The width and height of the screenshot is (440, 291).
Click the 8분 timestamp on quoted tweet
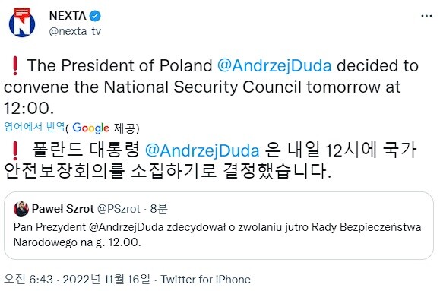point(159,209)
